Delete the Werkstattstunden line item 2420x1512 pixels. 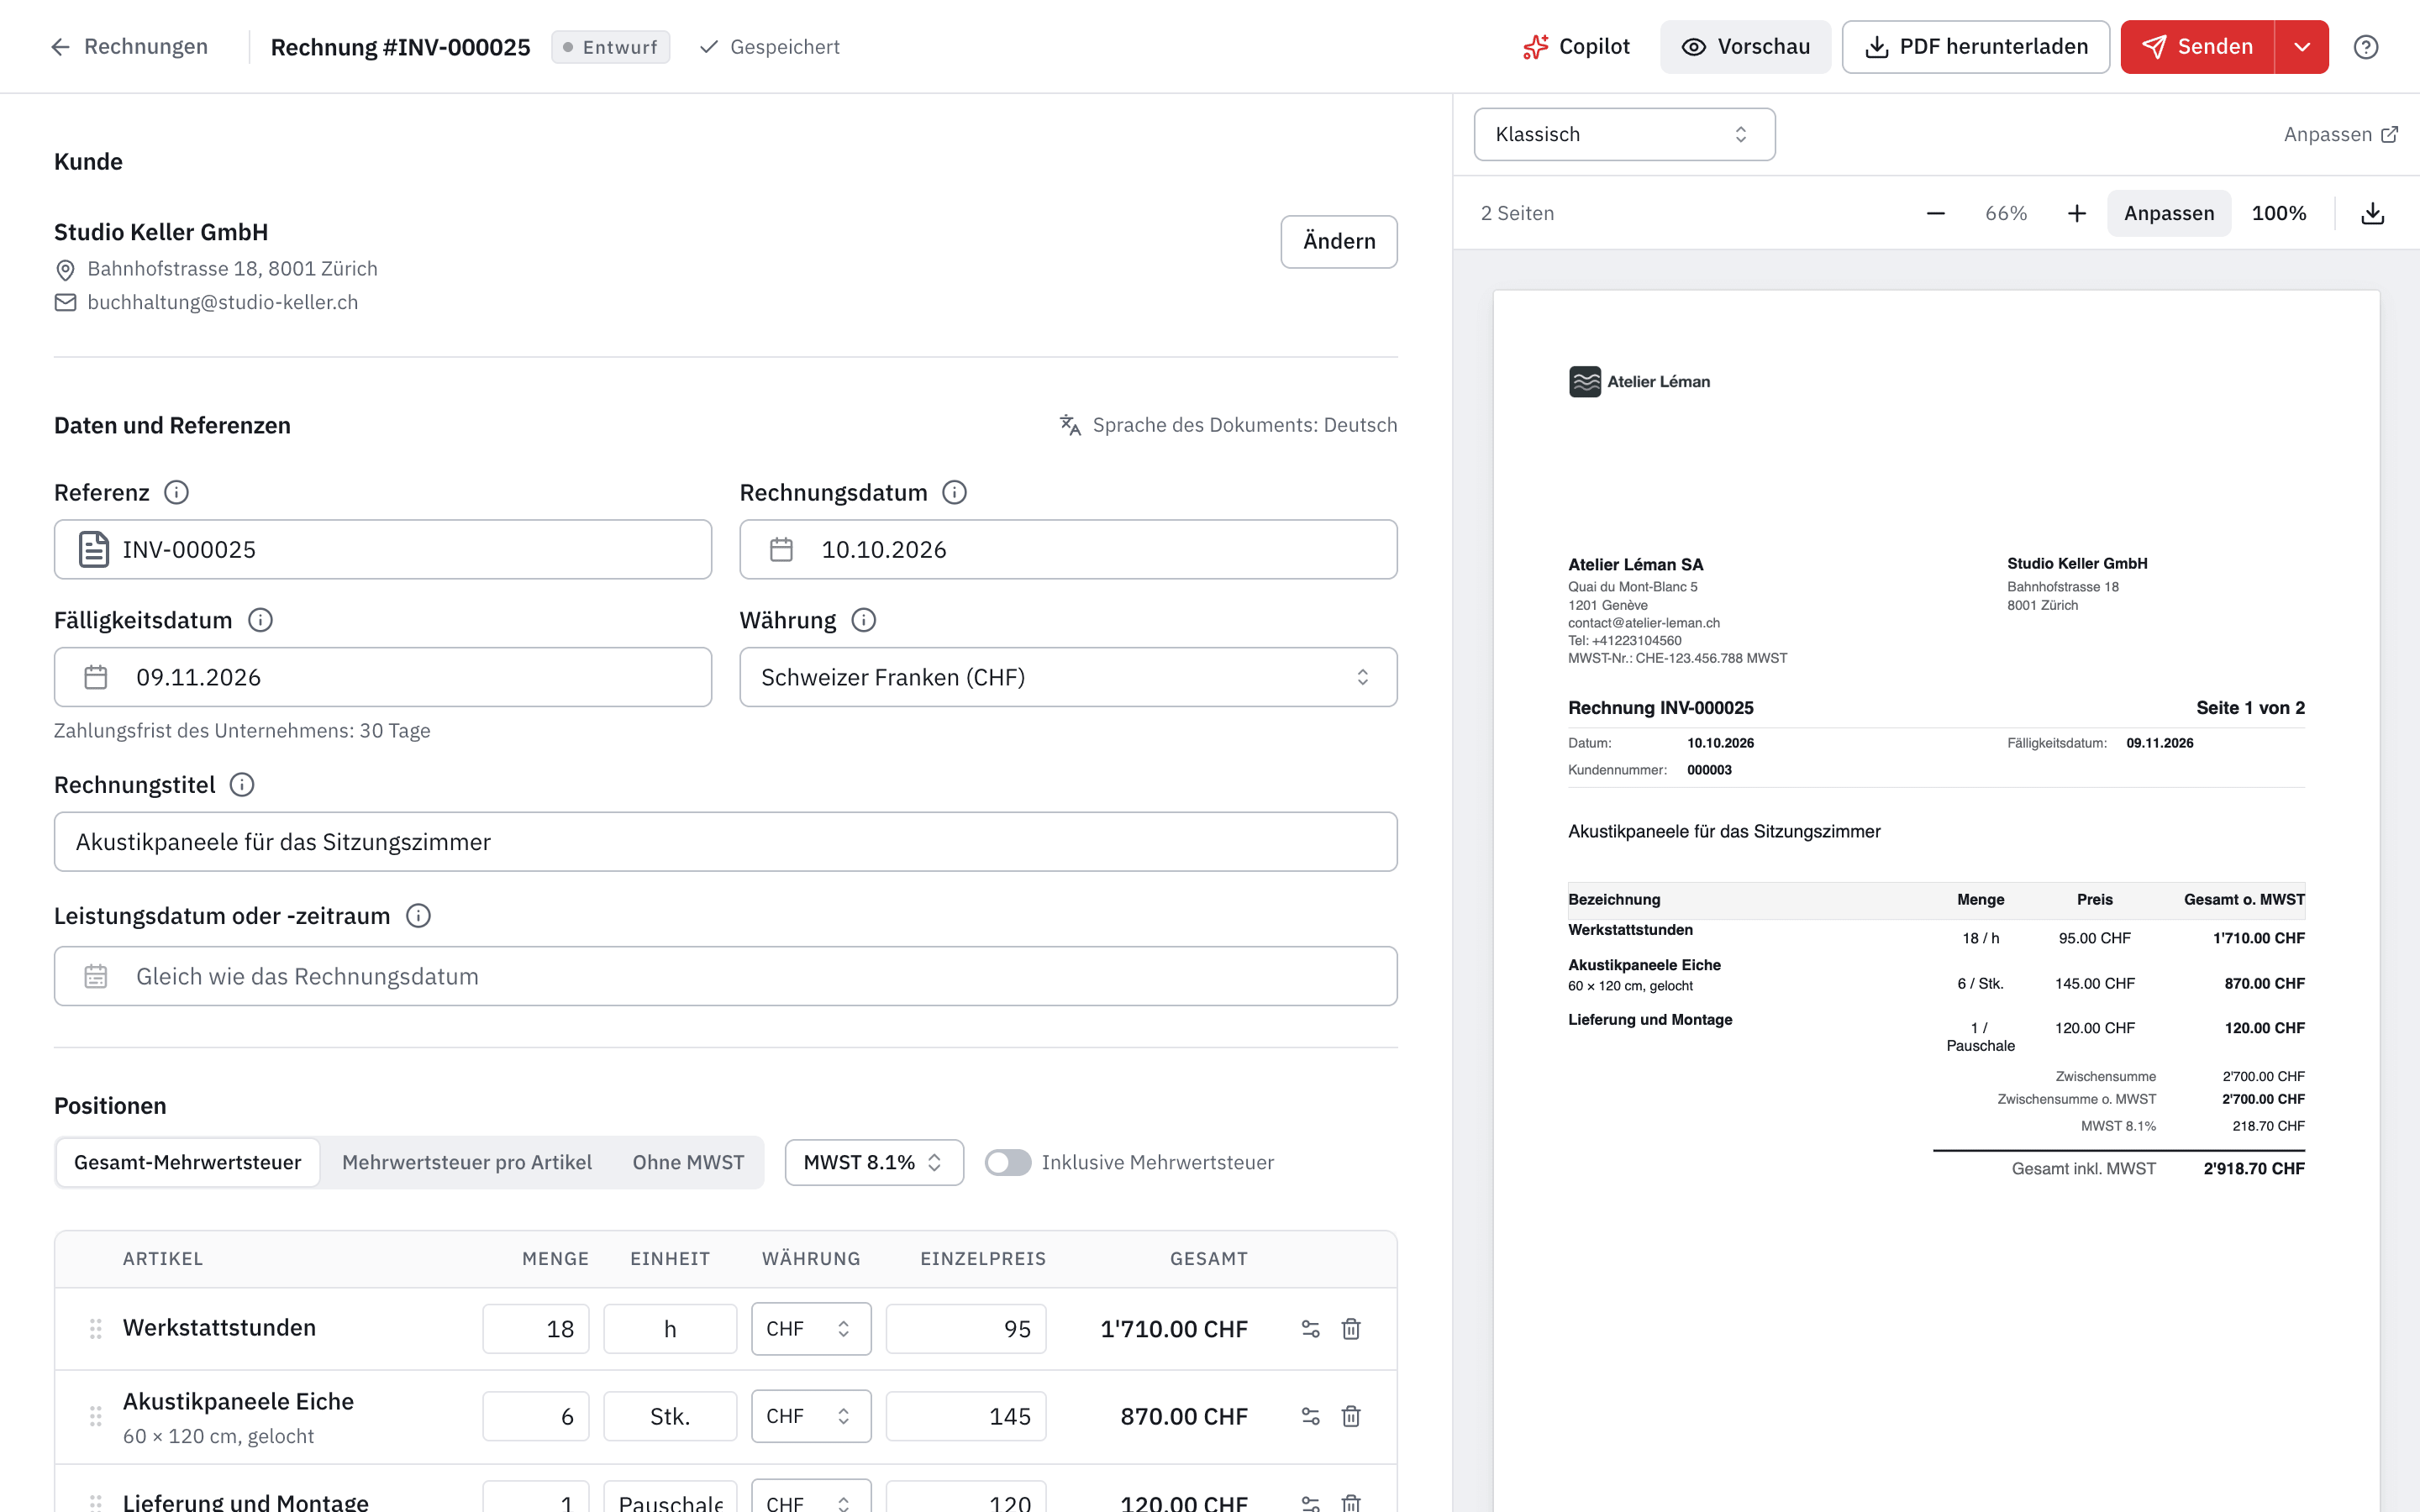pos(1351,1328)
